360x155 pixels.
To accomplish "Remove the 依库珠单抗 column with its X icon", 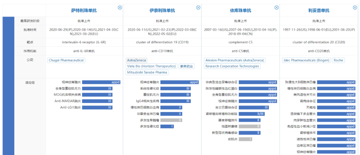I will pyautogui.click(x=276, y=8).
